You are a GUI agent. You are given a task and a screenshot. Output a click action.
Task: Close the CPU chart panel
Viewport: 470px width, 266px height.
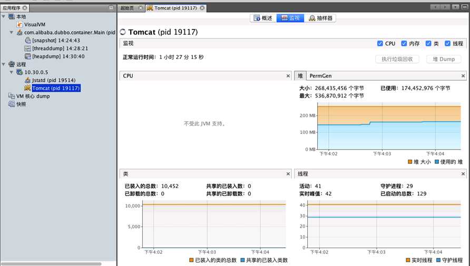click(288, 76)
